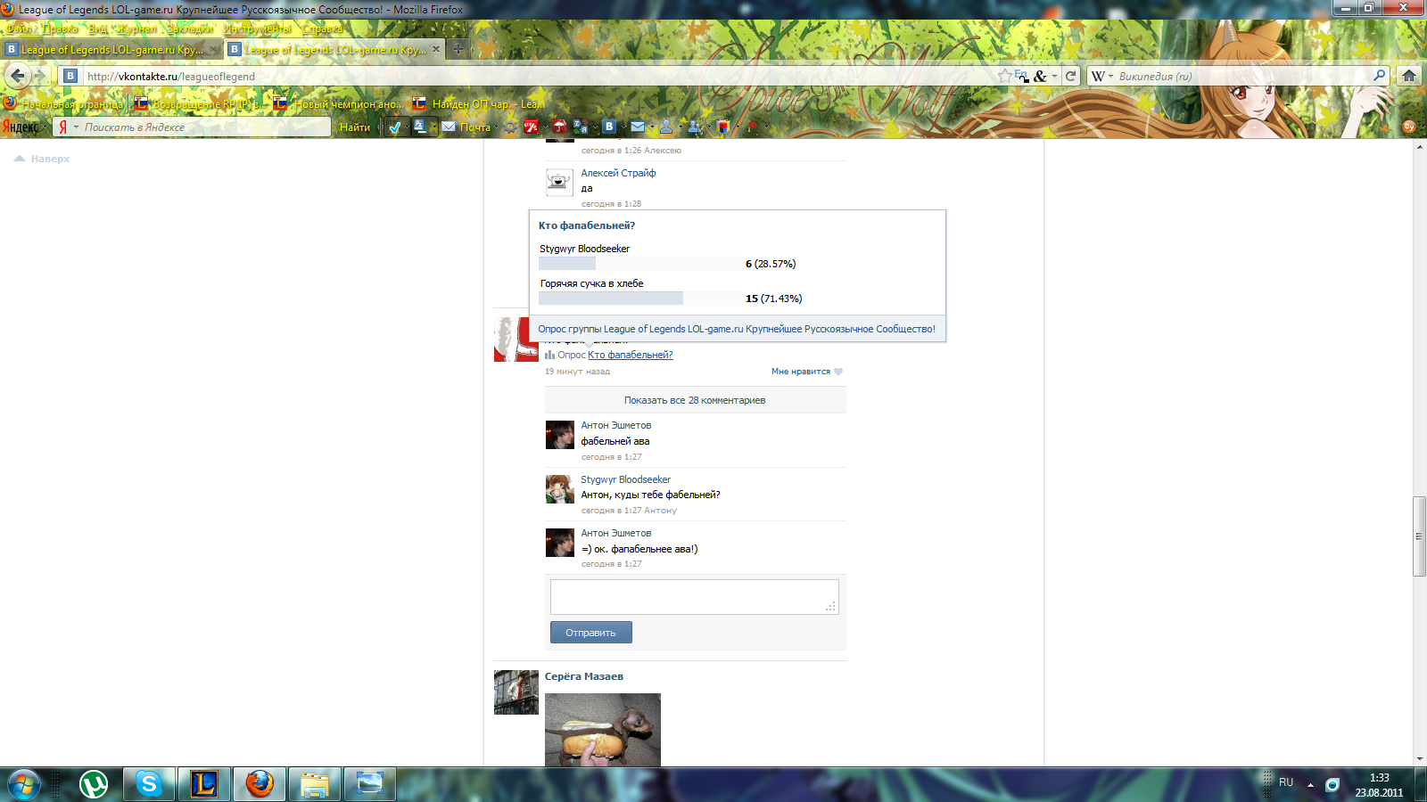Open League of Legends from the taskbar
This screenshot has height=802, width=1427.
point(204,784)
